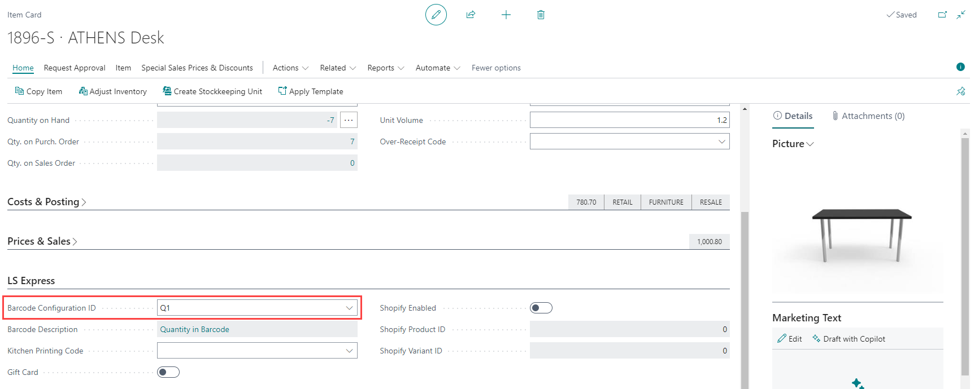Click the Quantity in Barcode link
979x389 pixels.
(194, 329)
